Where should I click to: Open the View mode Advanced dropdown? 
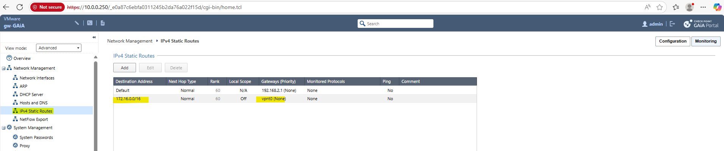click(x=59, y=48)
